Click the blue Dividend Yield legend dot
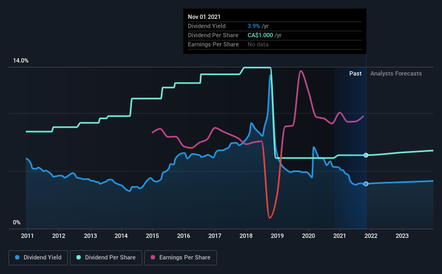442x274 pixels. (17, 257)
